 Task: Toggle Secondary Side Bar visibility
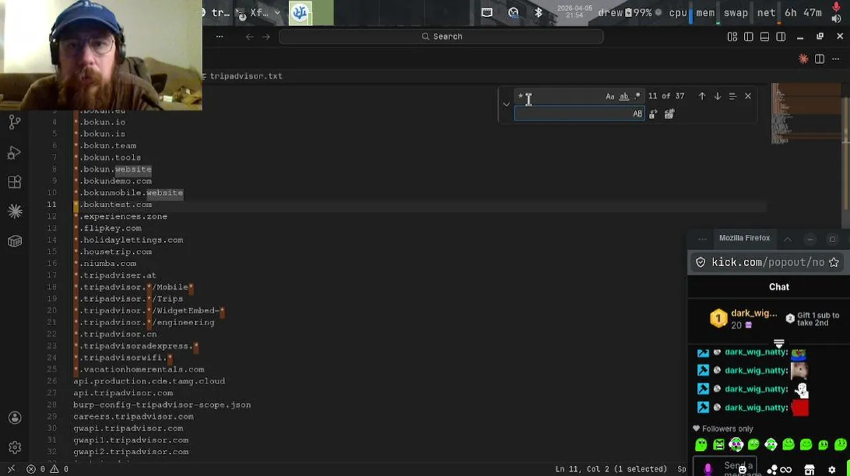point(781,36)
